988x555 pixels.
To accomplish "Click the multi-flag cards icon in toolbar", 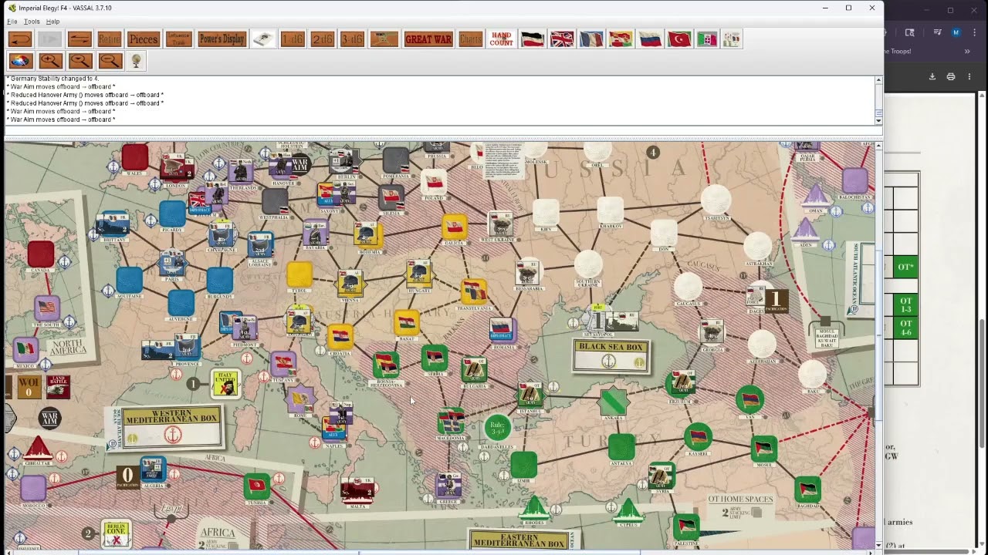I will (x=732, y=39).
